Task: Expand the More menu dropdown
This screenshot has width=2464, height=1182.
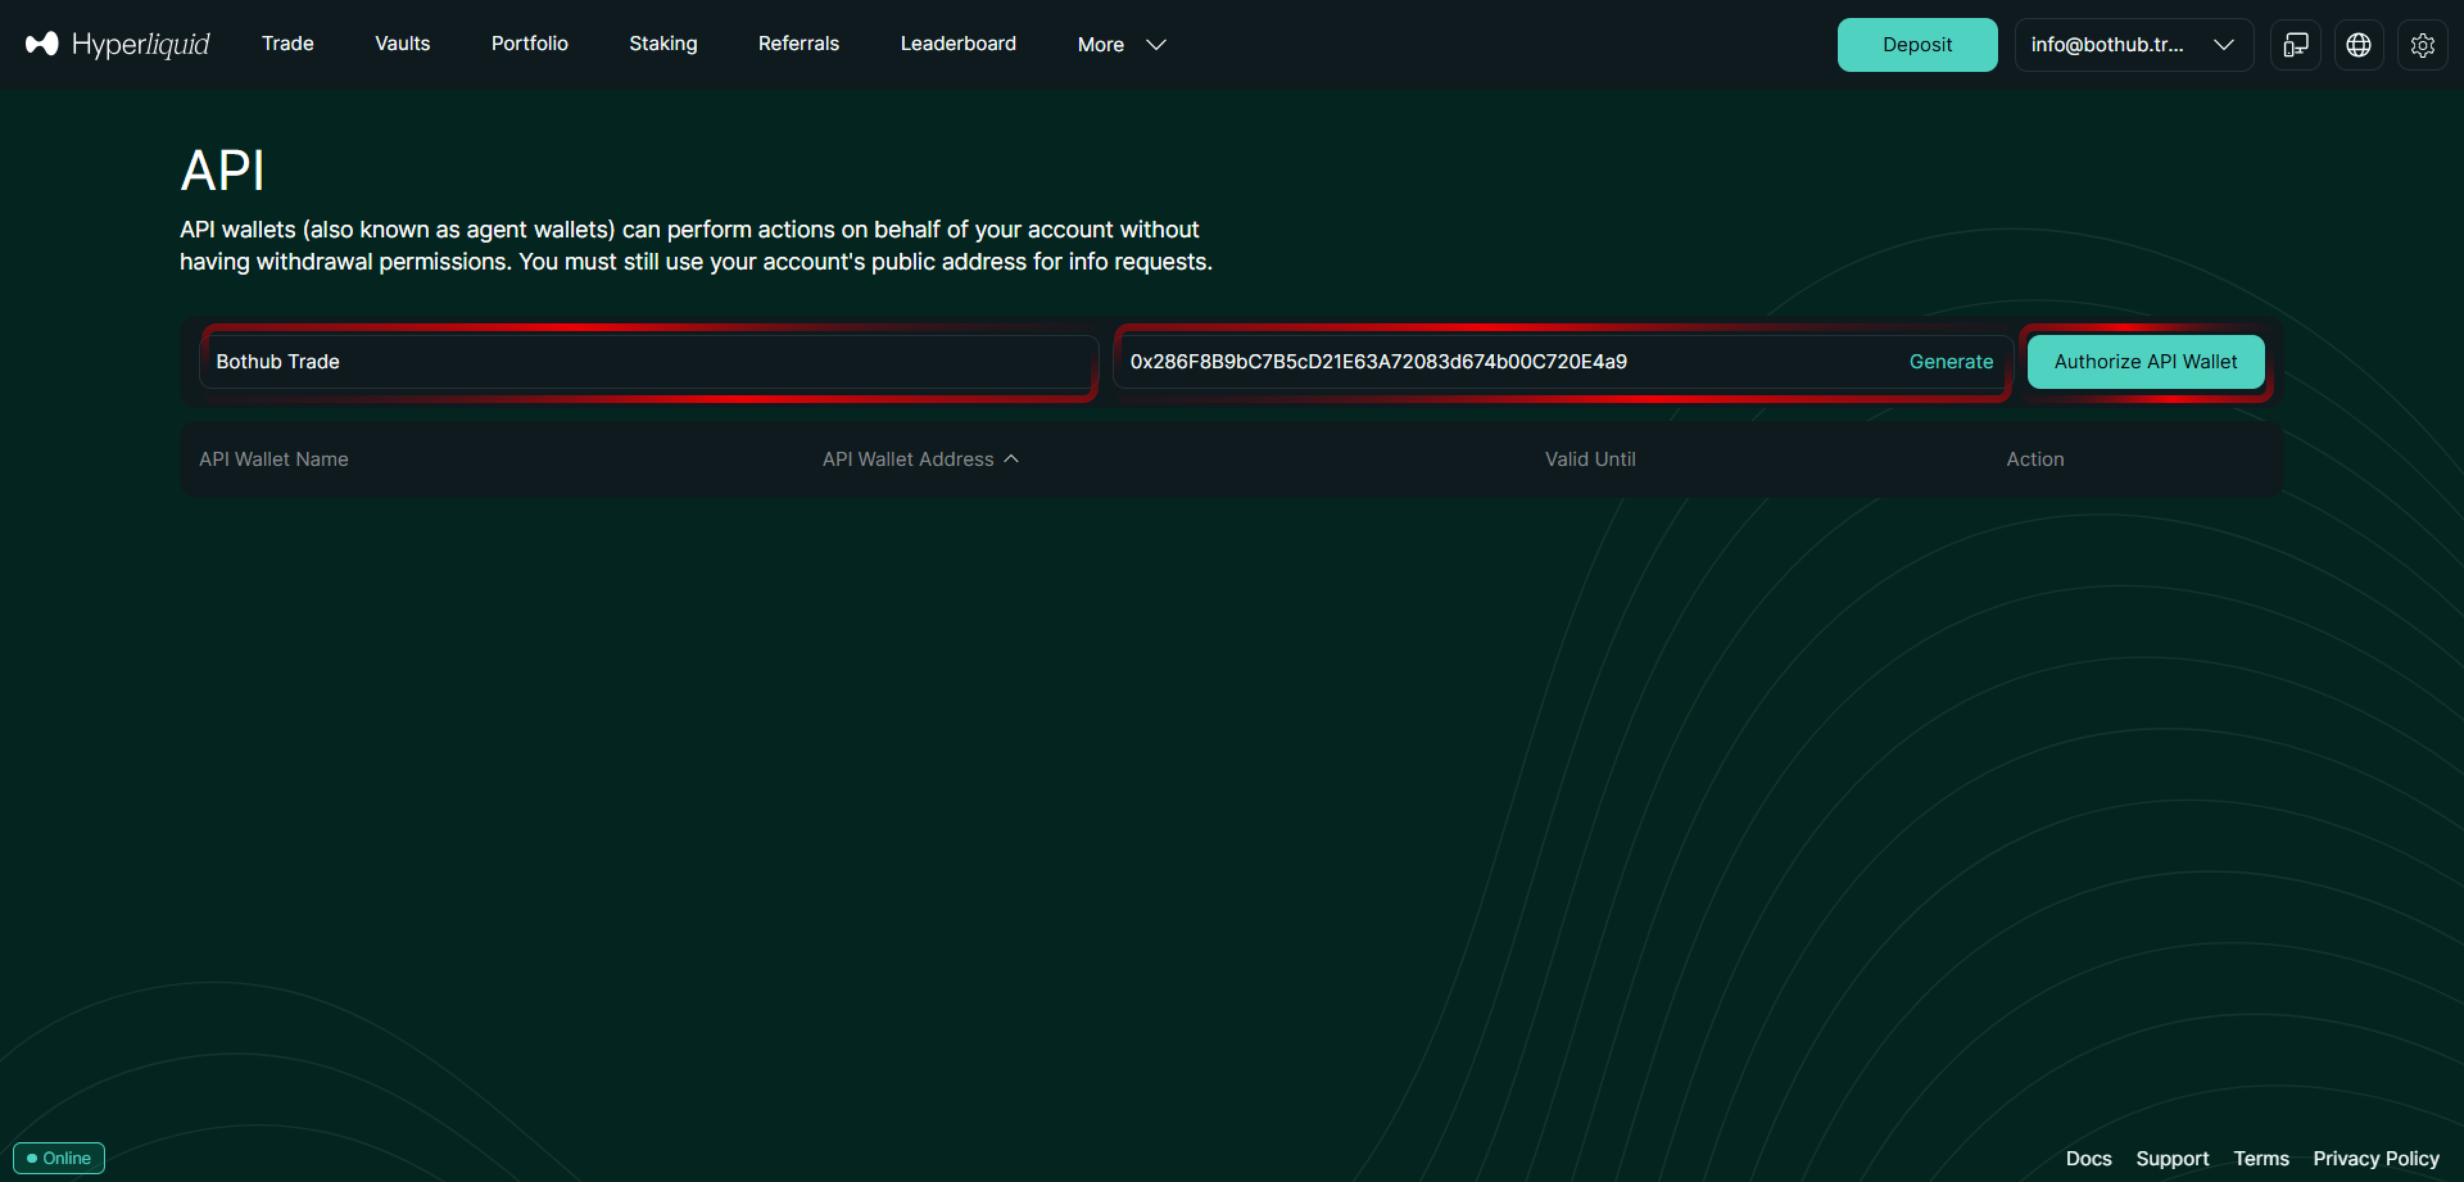Action: [x=1120, y=45]
